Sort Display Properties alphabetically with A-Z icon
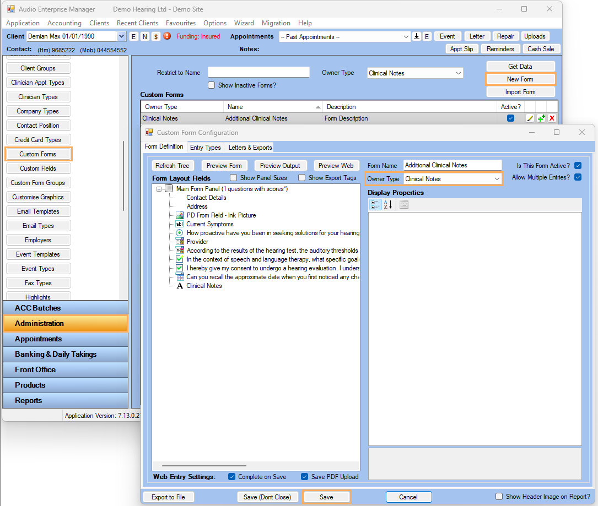 tap(386, 204)
